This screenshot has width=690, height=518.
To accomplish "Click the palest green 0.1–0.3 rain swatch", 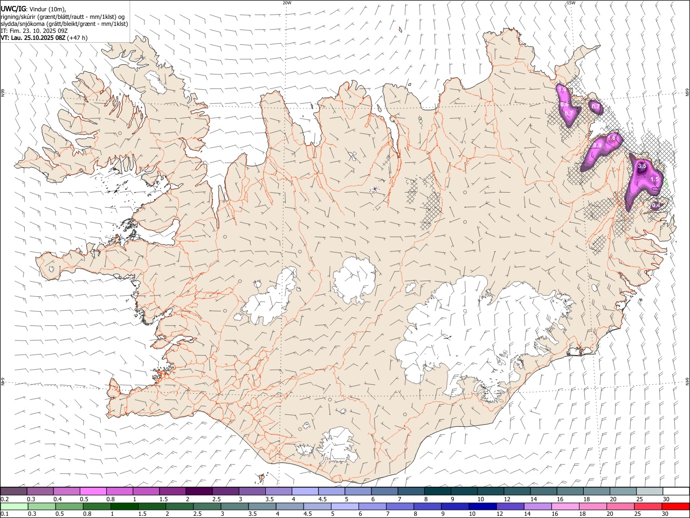I will click(x=15, y=507).
